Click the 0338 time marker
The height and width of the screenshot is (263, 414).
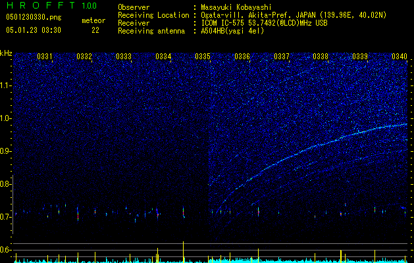click(321, 56)
